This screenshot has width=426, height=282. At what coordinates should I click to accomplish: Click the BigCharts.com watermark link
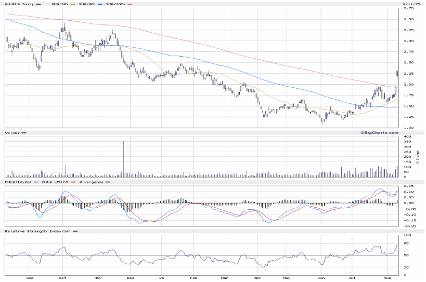pos(378,133)
